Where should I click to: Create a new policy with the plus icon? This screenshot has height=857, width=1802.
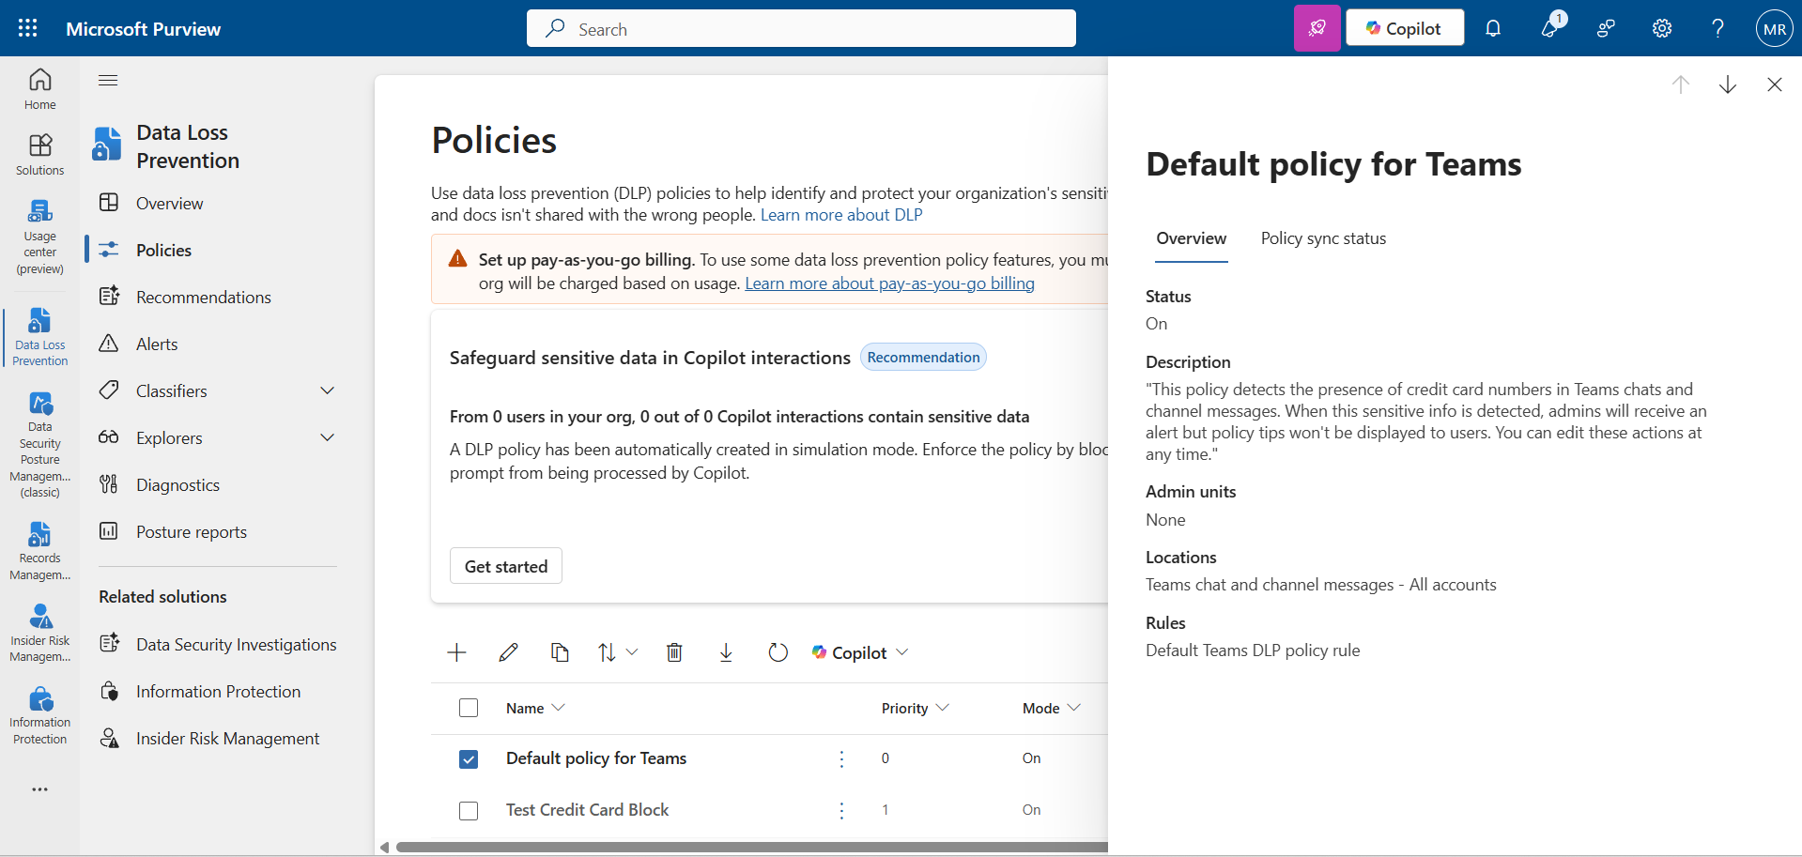coord(455,651)
